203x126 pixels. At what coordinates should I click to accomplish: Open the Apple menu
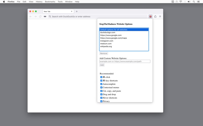[4, 2]
